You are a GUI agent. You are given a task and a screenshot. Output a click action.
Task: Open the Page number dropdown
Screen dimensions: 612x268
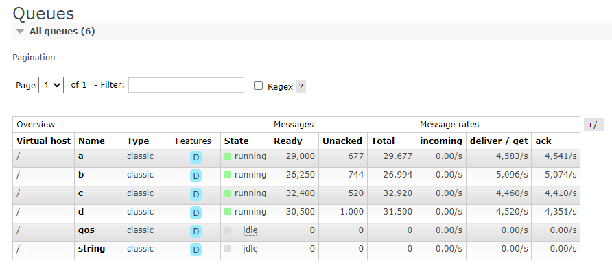pos(51,85)
